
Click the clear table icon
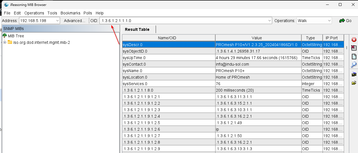pos(354,48)
